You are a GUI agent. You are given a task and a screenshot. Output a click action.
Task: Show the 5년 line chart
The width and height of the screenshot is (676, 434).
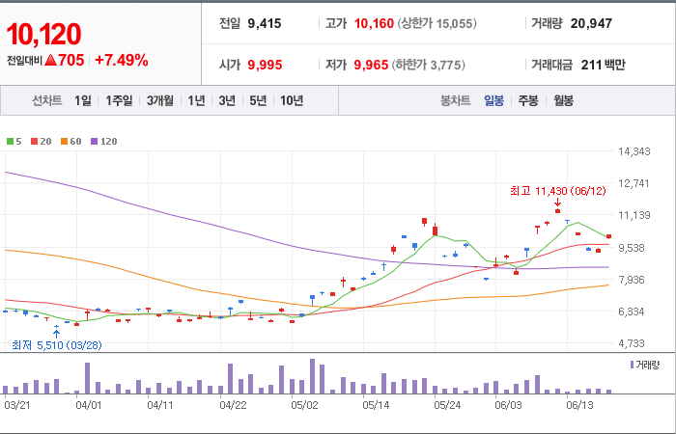point(258,100)
